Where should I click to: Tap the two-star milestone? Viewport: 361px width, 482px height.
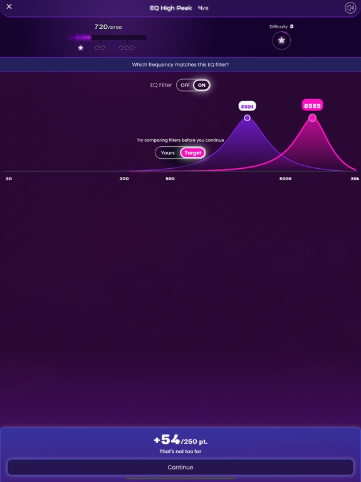(x=100, y=48)
